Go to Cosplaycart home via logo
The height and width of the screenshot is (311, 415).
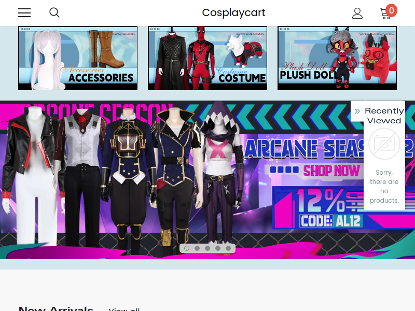pos(234,12)
